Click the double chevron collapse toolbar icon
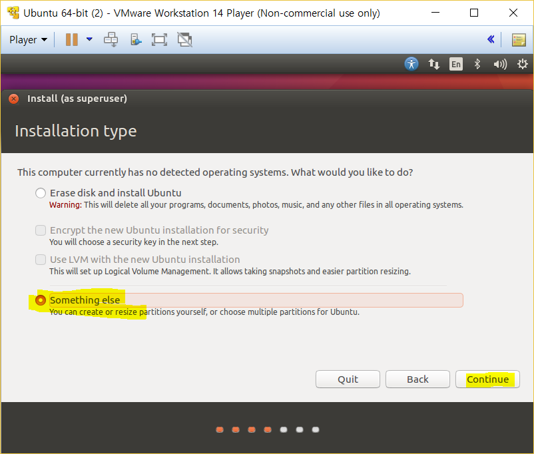Viewport: 534px width, 454px height. [491, 39]
